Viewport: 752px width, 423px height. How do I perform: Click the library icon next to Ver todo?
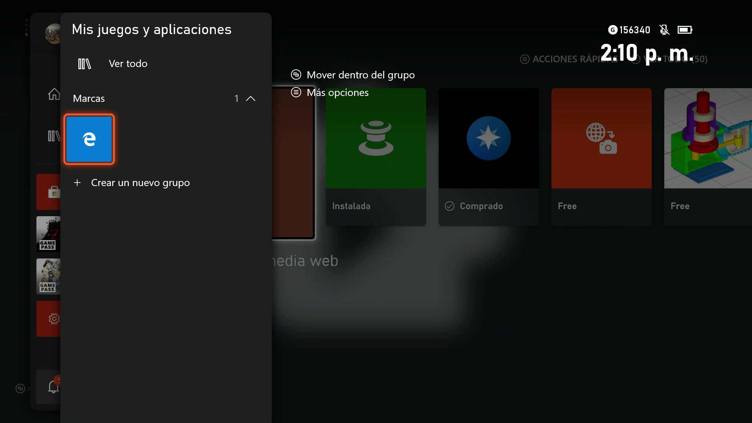tap(85, 64)
